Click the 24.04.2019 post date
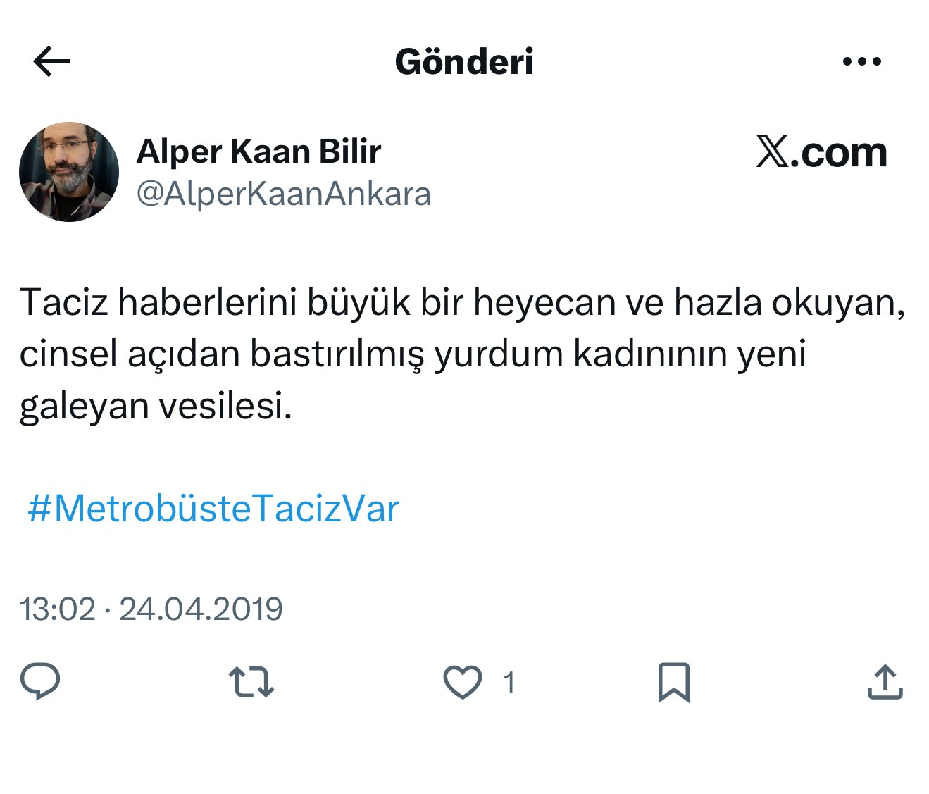This screenshot has width=929, height=794. (x=201, y=609)
